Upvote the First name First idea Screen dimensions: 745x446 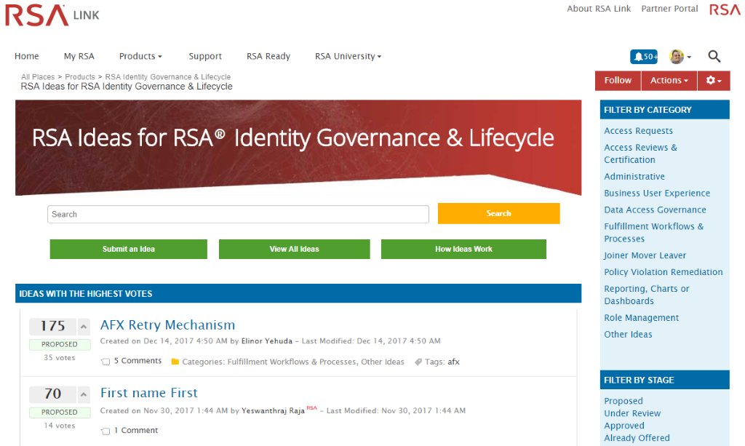[x=84, y=394]
